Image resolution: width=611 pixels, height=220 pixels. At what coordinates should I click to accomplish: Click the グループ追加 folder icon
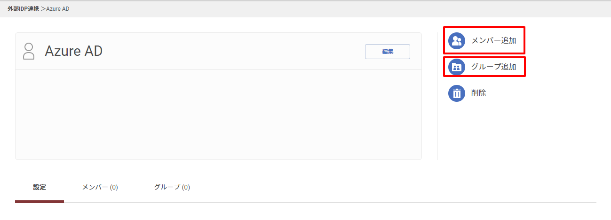click(x=456, y=67)
